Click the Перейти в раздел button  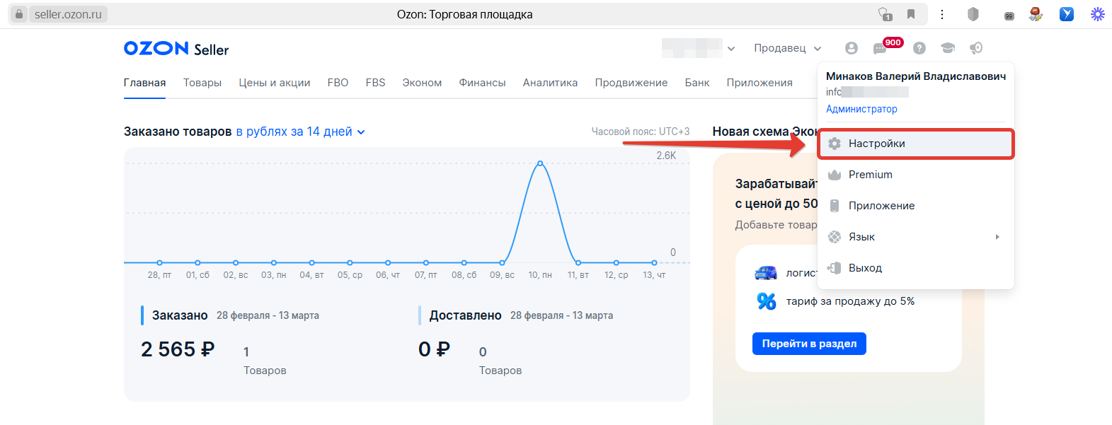809,344
